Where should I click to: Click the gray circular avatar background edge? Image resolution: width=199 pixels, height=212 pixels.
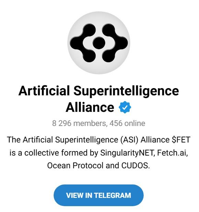tap(99, 14)
